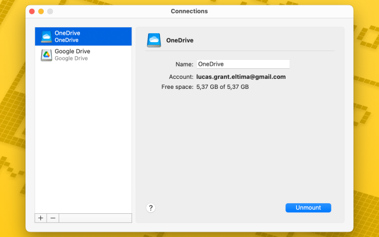Open help with the question mark button

pos(151,207)
